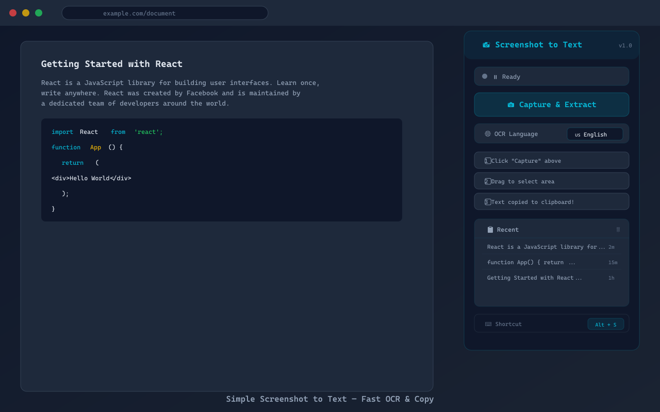Click the US flag icon in the language selector
The width and height of the screenshot is (660, 412).
[x=577, y=134]
